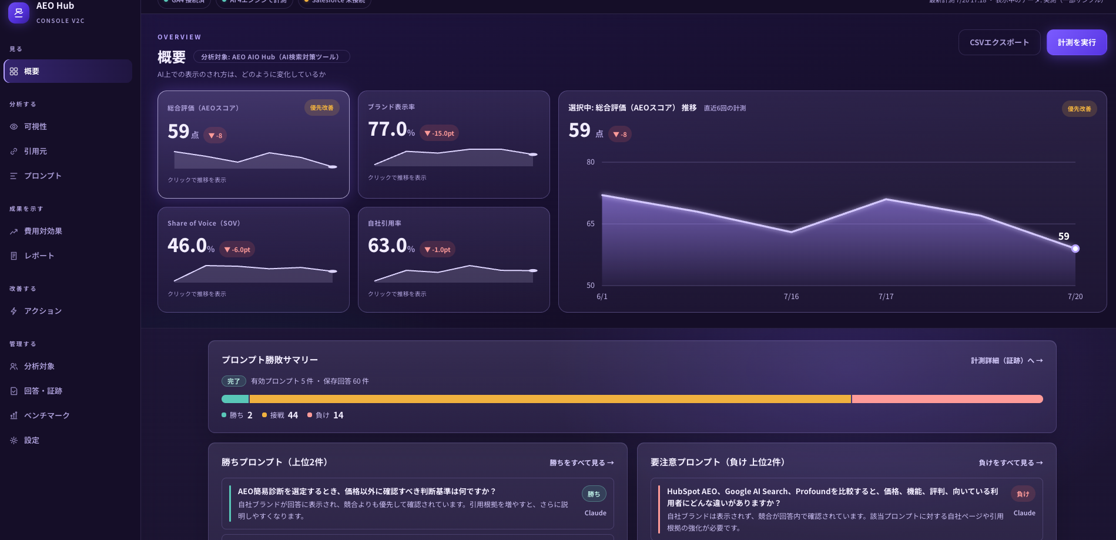Run measurement with 計測を実行 button

click(1077, 42)
